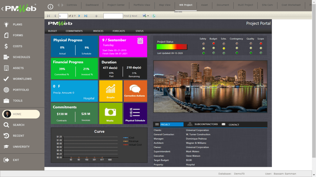Click the Next link in the toolbar

pyautogui.click(x=134, y=16)
